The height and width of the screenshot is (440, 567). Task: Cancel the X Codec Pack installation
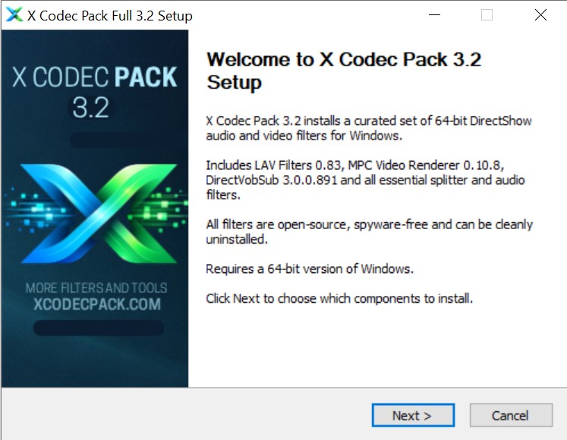point(511,416)
